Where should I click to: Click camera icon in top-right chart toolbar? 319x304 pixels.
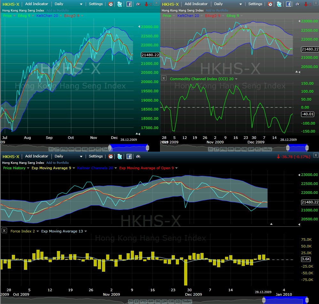[x=298, y=4]
